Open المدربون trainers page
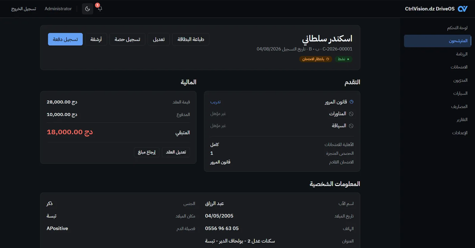 pos(438,80)
